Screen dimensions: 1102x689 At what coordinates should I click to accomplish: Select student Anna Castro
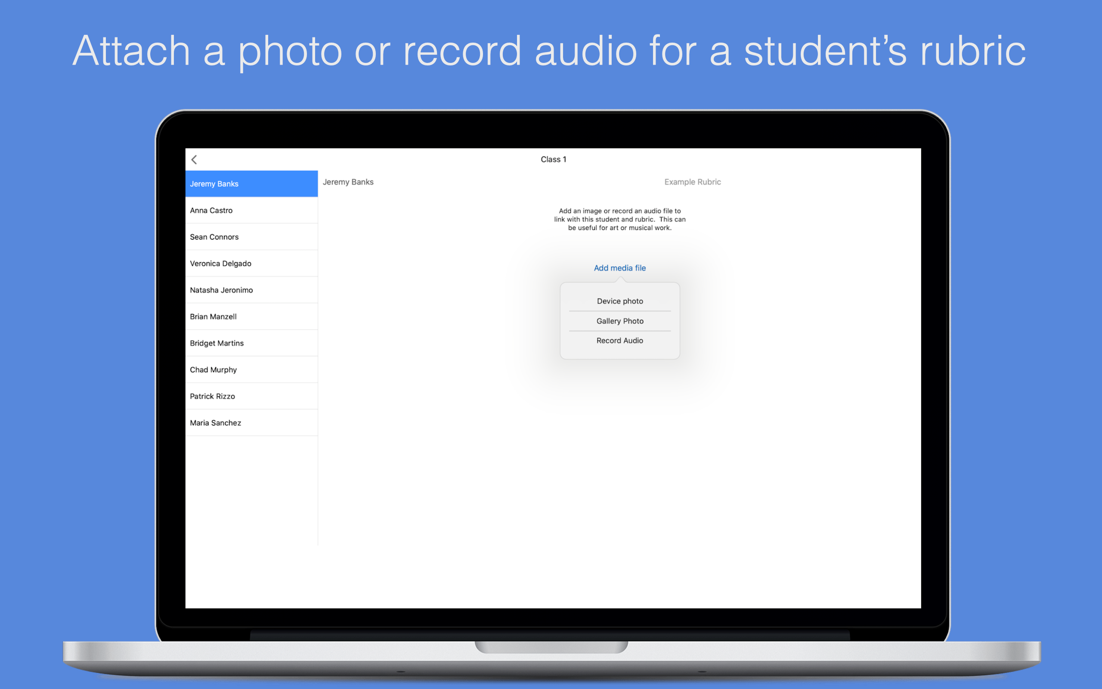point(251,210)
